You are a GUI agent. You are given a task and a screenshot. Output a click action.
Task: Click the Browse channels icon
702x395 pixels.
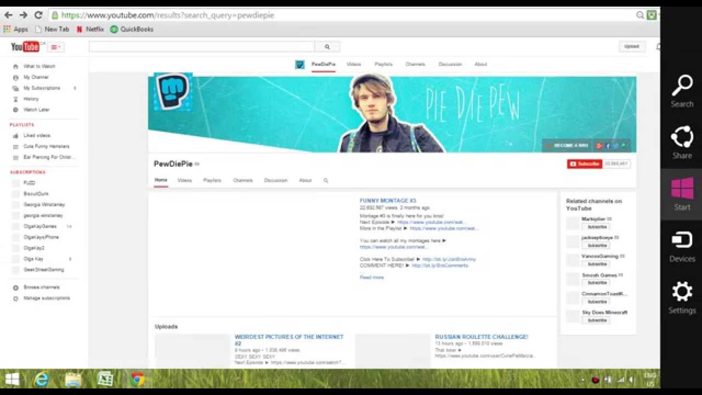coord(15,287)
